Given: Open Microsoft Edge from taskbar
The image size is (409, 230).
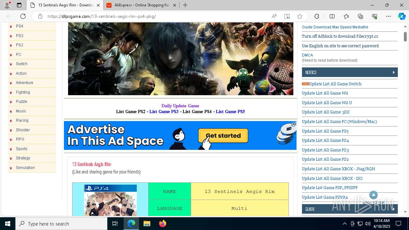Looking at the screenshot, I should 131,224.
